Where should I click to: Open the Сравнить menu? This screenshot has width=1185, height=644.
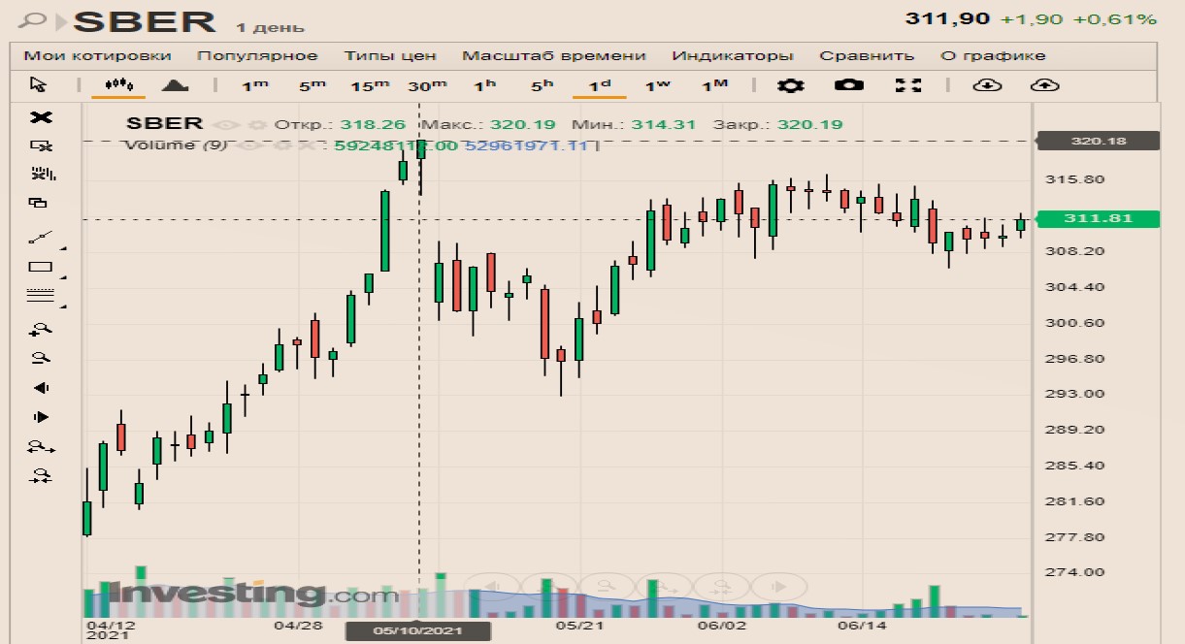(867, 55)
